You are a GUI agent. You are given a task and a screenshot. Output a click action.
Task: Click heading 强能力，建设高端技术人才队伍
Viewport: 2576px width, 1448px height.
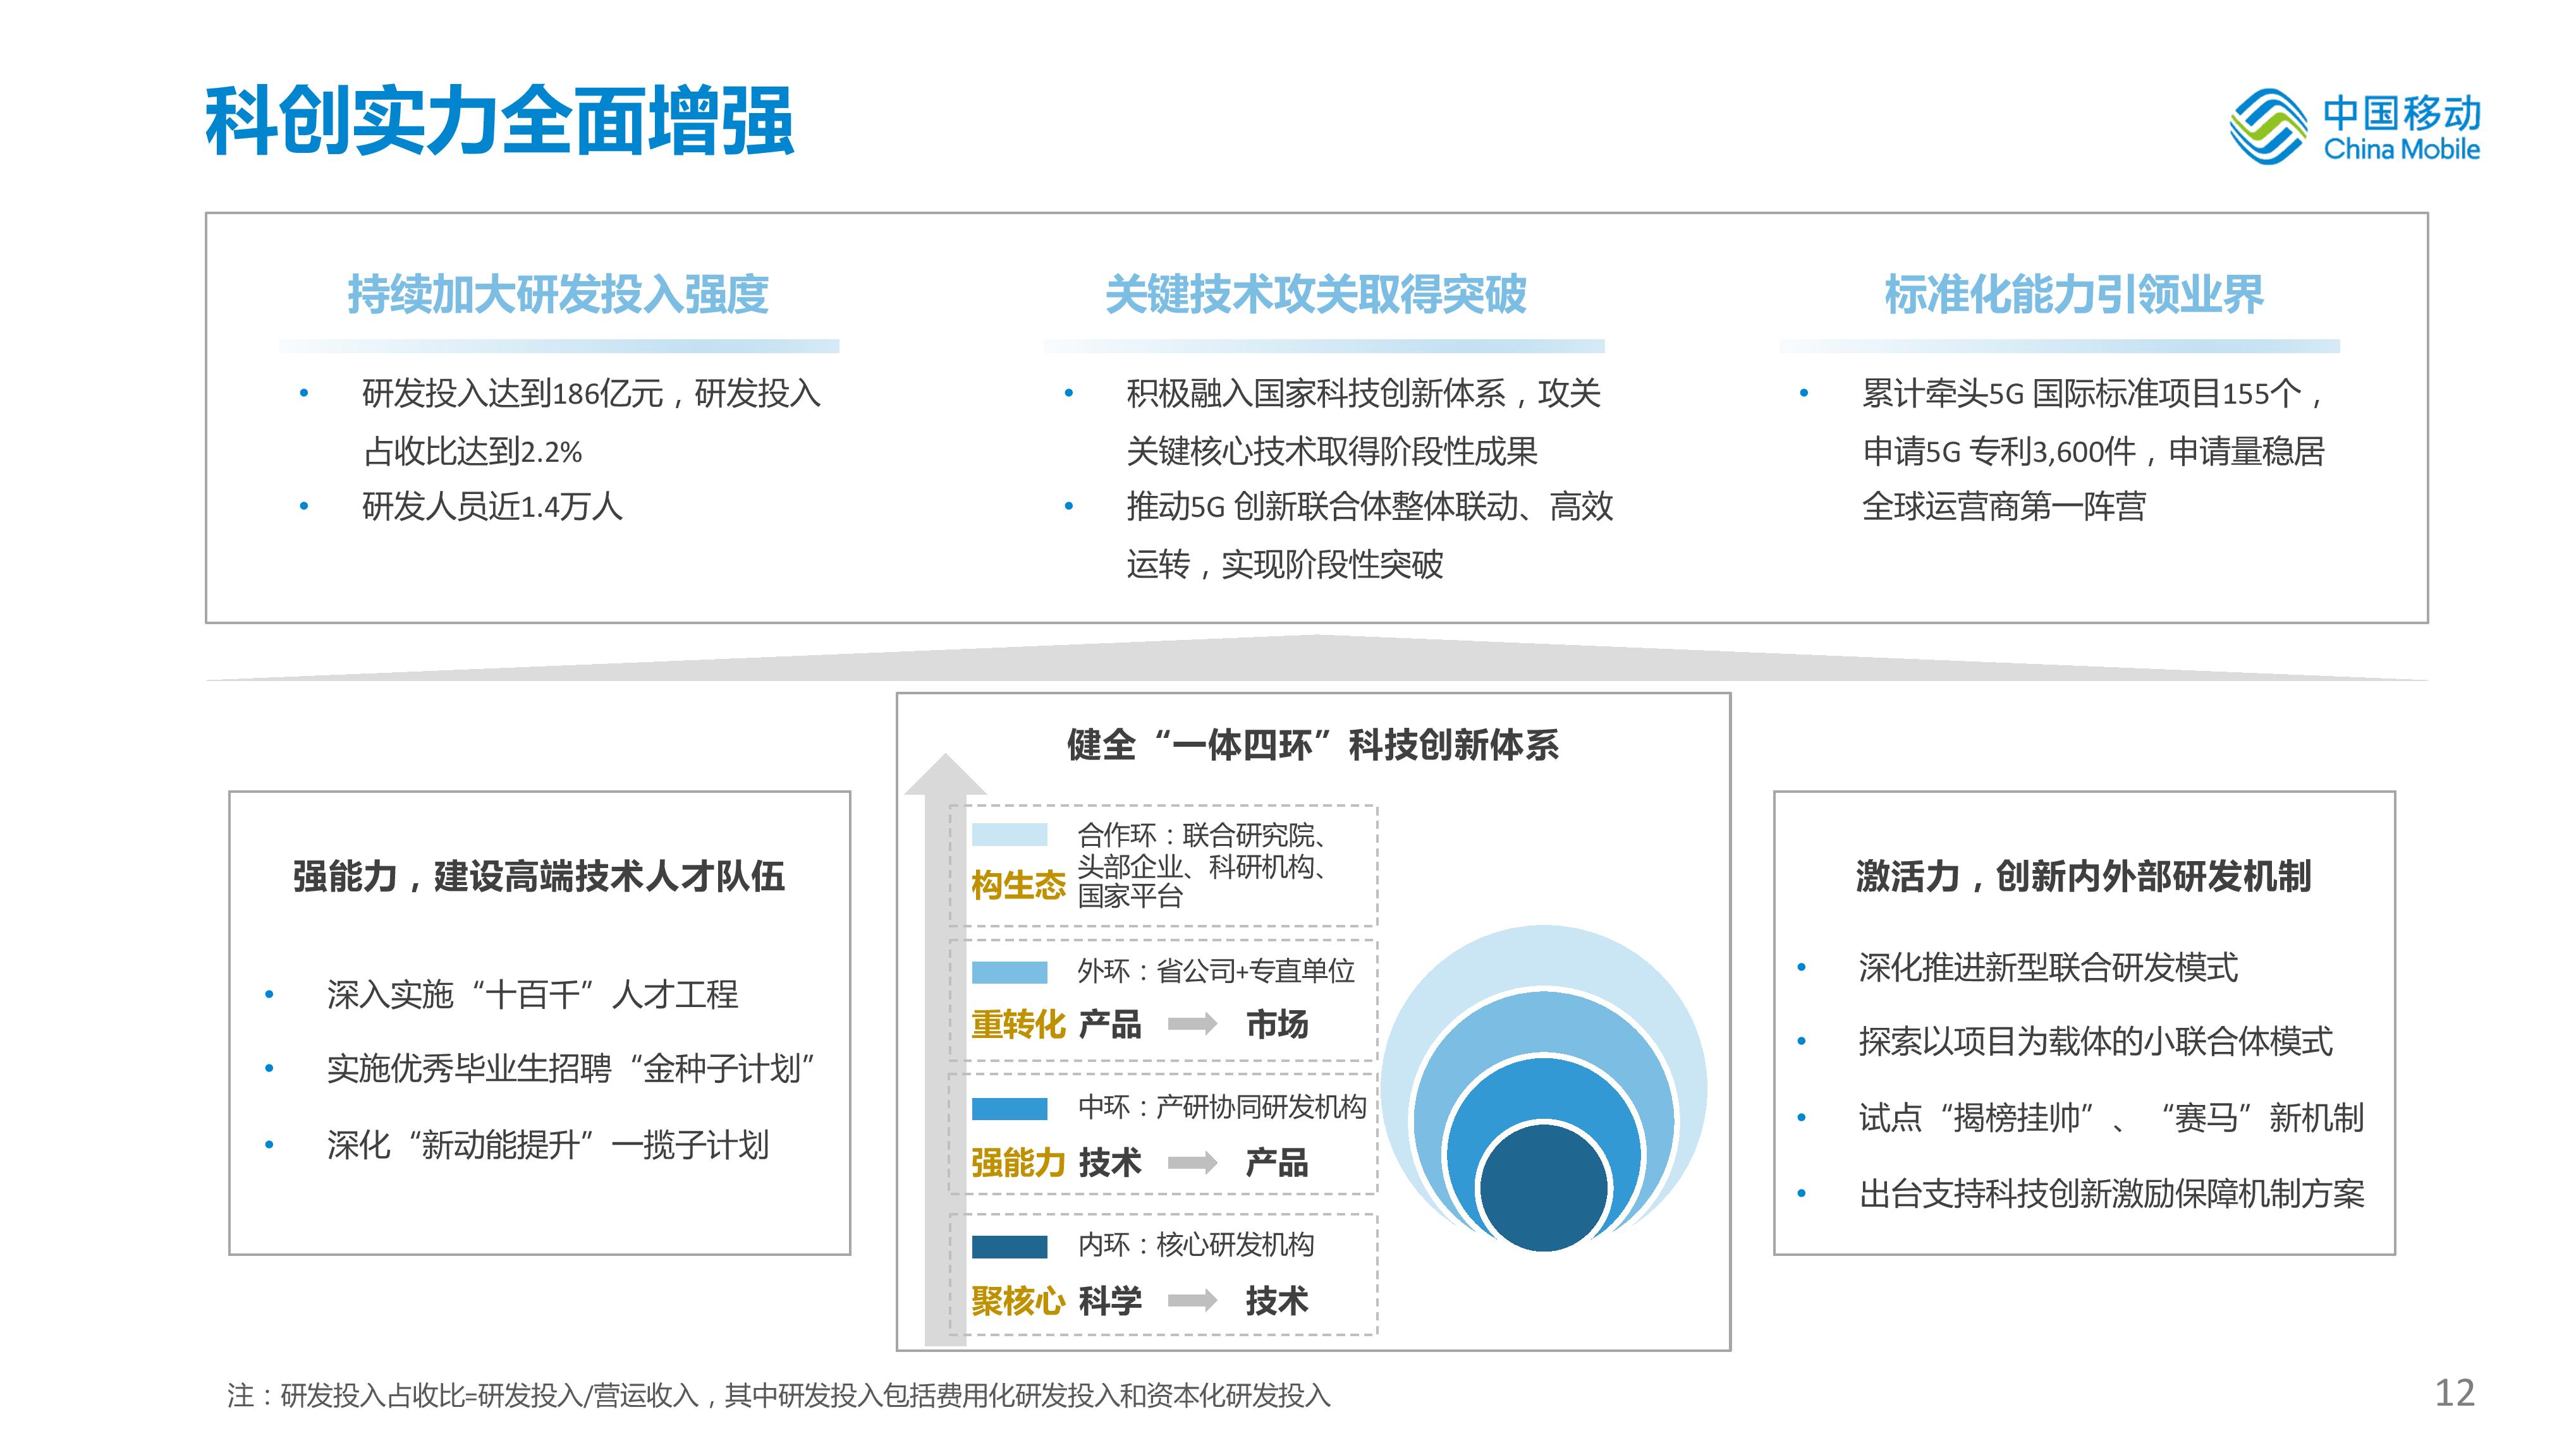(x=539, y=876)
